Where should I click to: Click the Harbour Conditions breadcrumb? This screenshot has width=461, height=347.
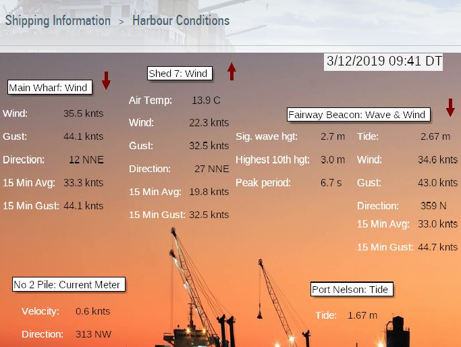[x=181, y=21]
